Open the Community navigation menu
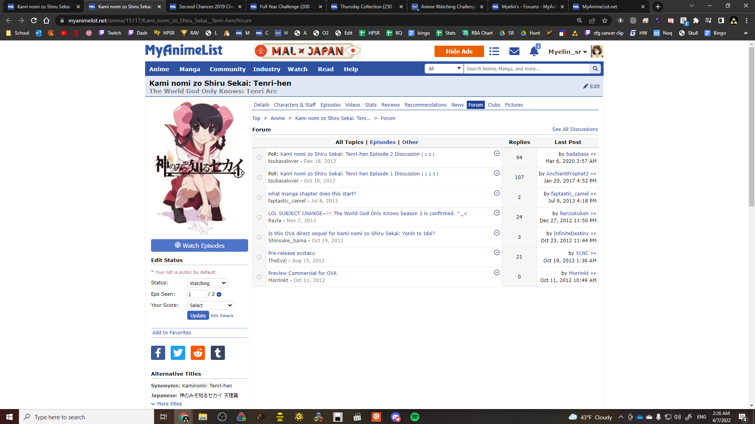Image resolution: width=755 pixels, height=424 pixels. pos(228,69)
